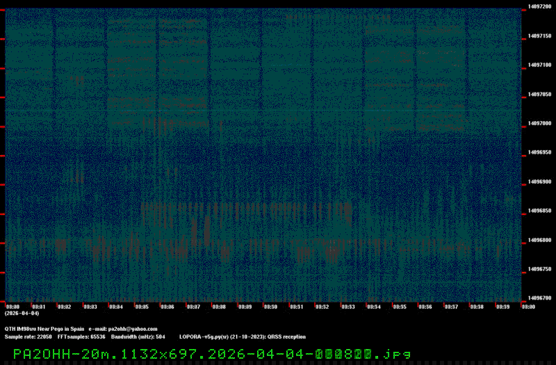Select the 08:15 time tick label
Viewport: 556px width, 365px height.
[x=399, y=306]
